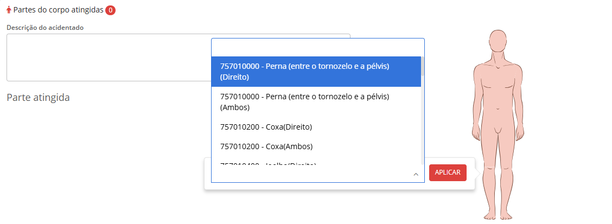The width and height of the screenshot is (612, 224).
Task: Focus the search field atop the dropdown
Action: (317, 47)
